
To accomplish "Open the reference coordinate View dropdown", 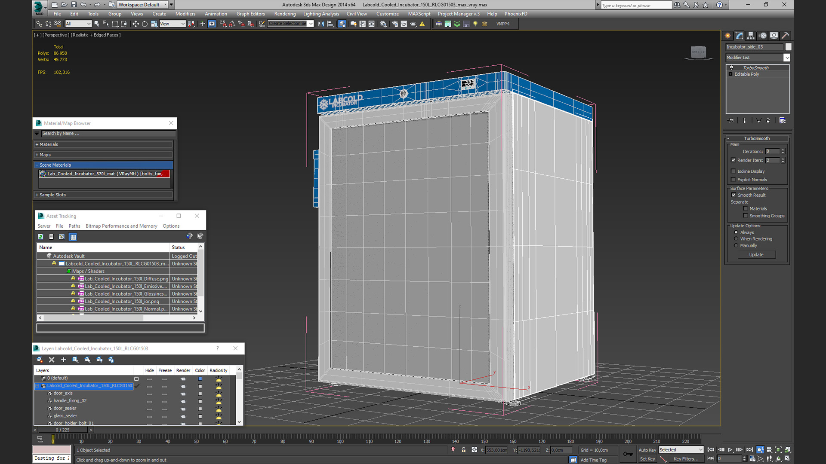I will click(172, 24).
